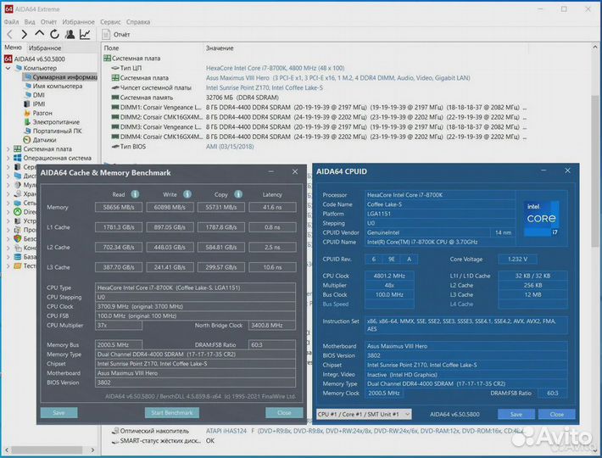Click the Back navigation arrow in toolbar
The height and width of the screenshot is (458, 602).
click(x=9, y=35)
